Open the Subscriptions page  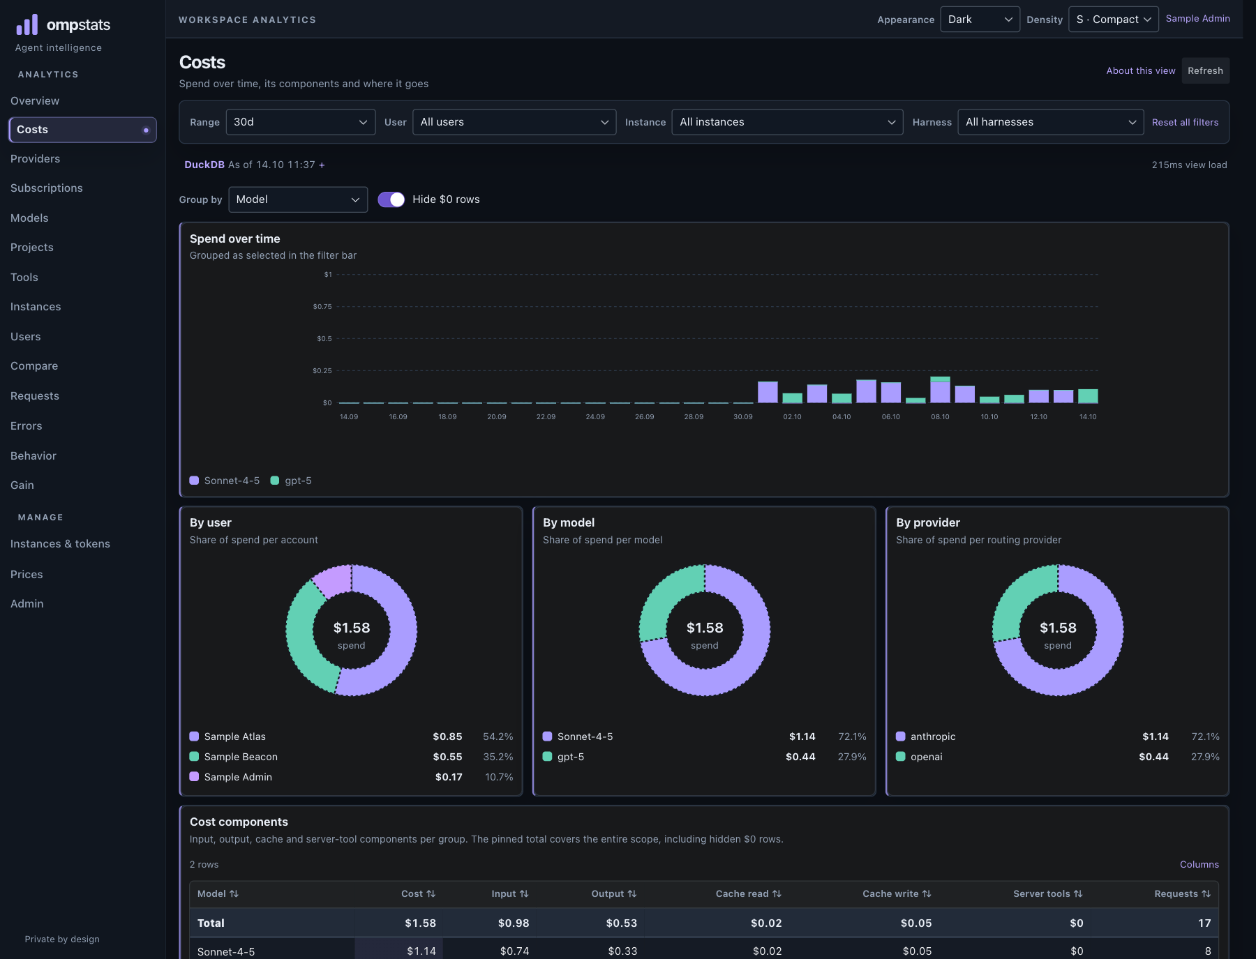coord(47,188)
